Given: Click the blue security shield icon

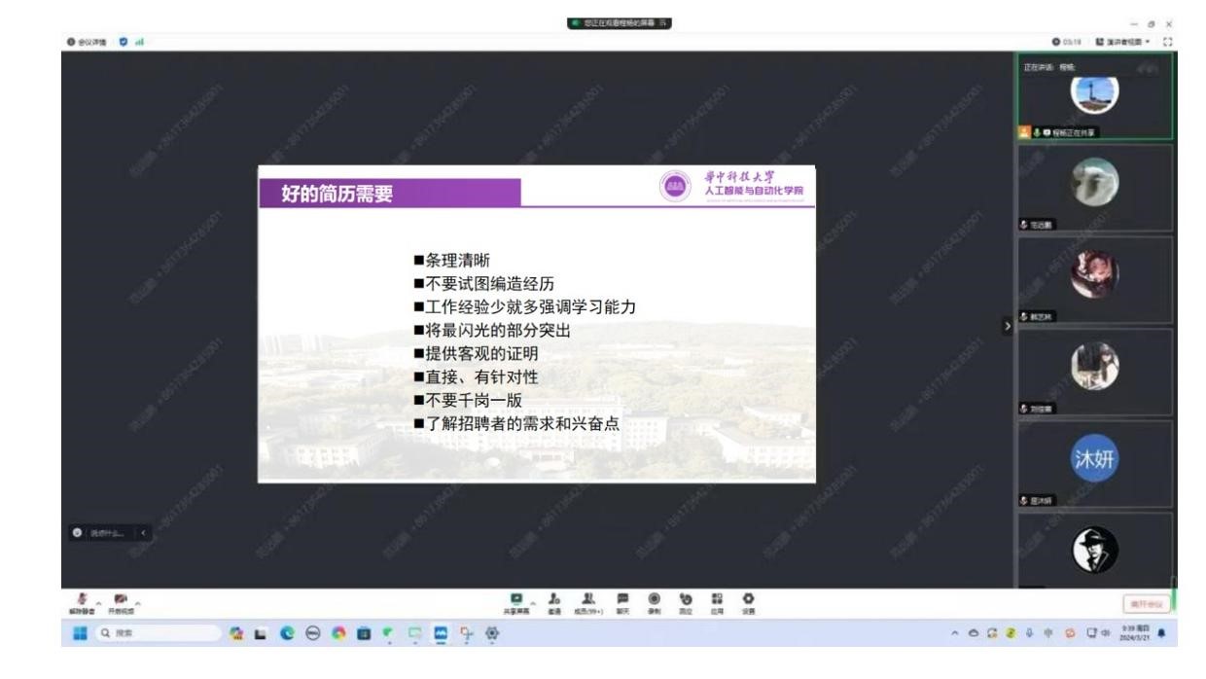Looking at the screenshot, I should coord(123,41).
